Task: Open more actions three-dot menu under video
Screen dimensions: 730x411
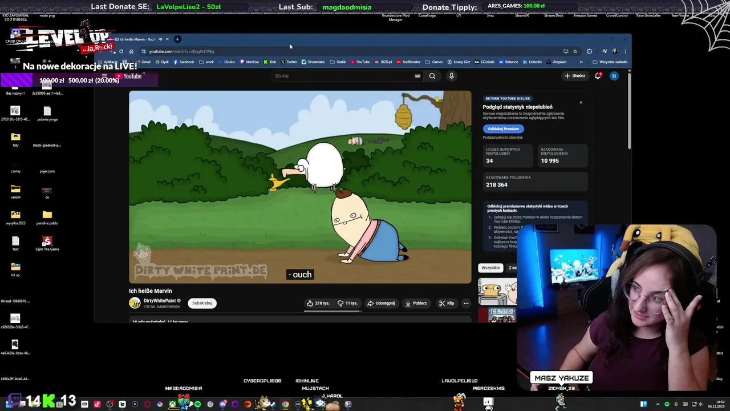Action: [x=466, y=303]
